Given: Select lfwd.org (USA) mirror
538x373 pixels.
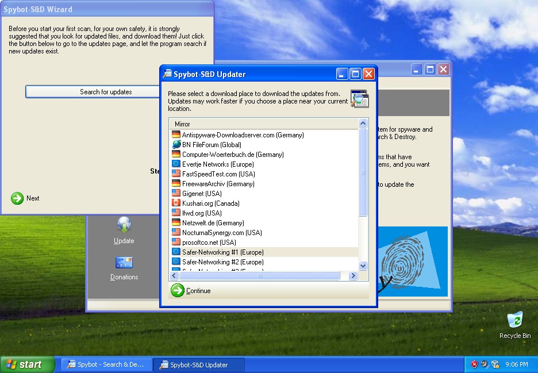Looking at the screenshot, I should tap(264, 213).
